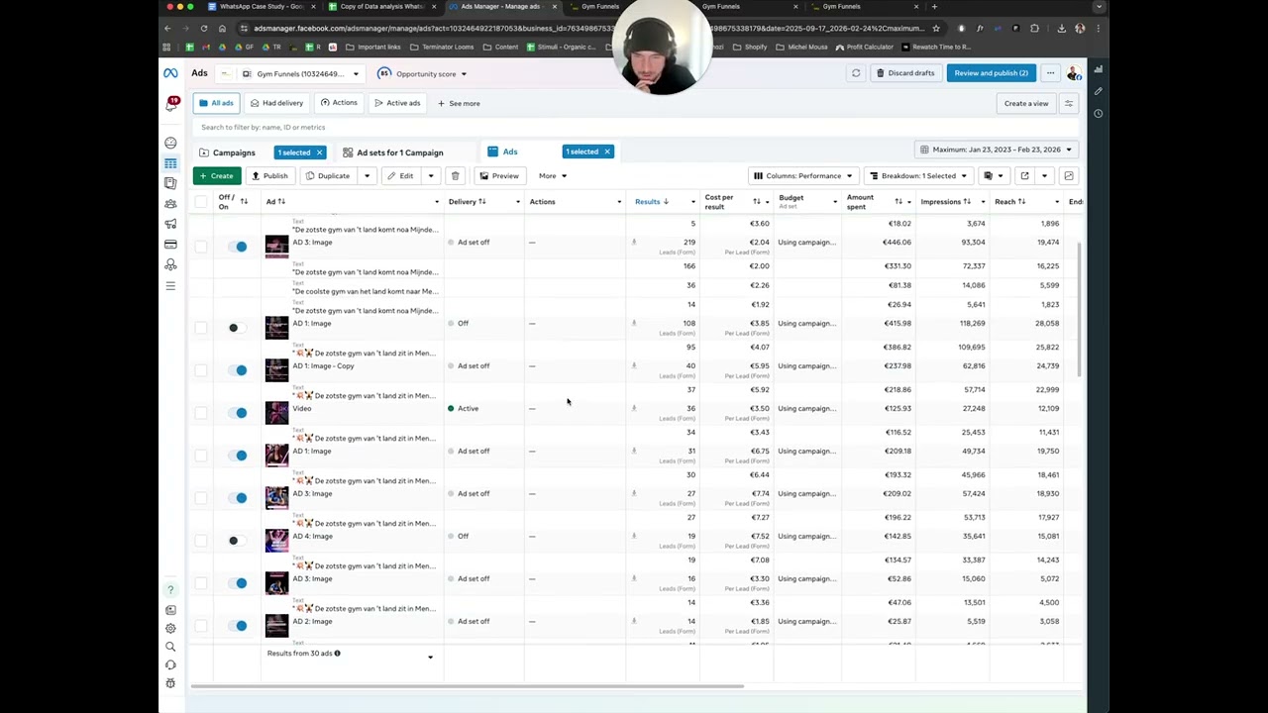Click the export share icon
This screenshot has width=1268, height=713.
pos(1024,176)
